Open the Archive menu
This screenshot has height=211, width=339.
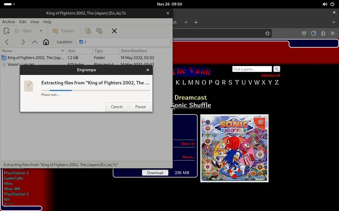8,22
